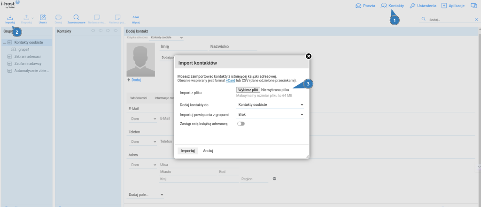Click the contact photo placeholder
The height and width of the screenshot is (207, 481).
(x=141, y=59)
